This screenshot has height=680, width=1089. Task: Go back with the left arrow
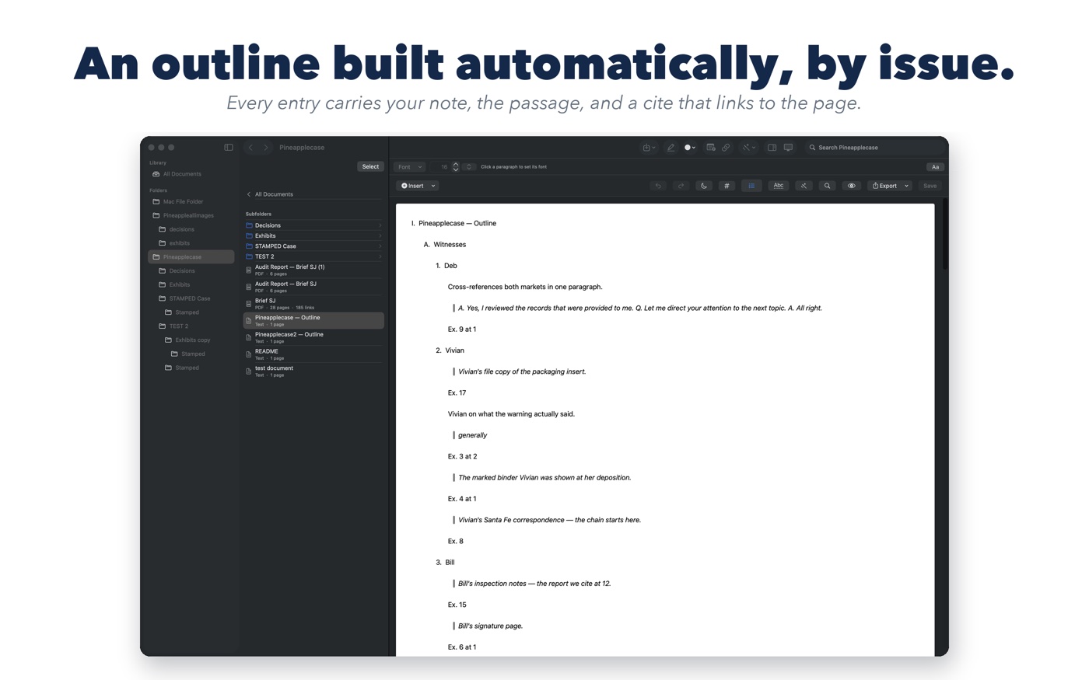coord(250,148)
